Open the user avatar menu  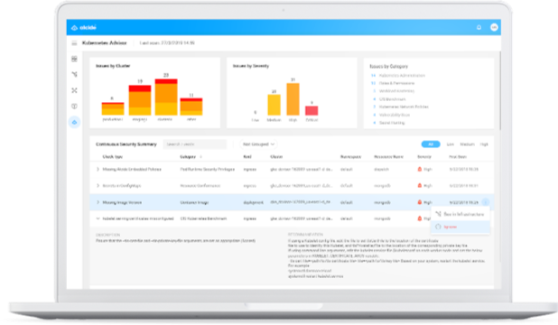(x=494, y=27)
